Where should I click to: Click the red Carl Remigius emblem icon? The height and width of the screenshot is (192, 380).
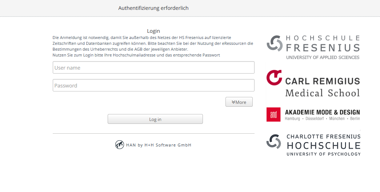click(x=274, y=78)
